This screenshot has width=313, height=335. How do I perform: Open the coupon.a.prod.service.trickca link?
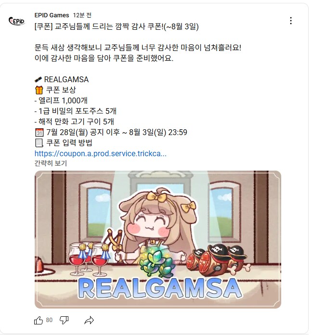tap(101, 154)
